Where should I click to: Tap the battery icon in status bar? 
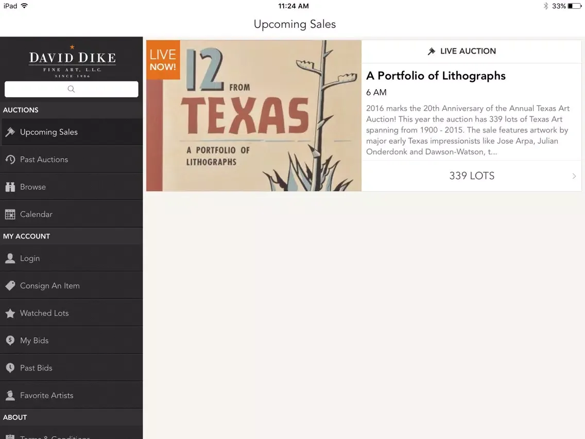tap(575, 6)
